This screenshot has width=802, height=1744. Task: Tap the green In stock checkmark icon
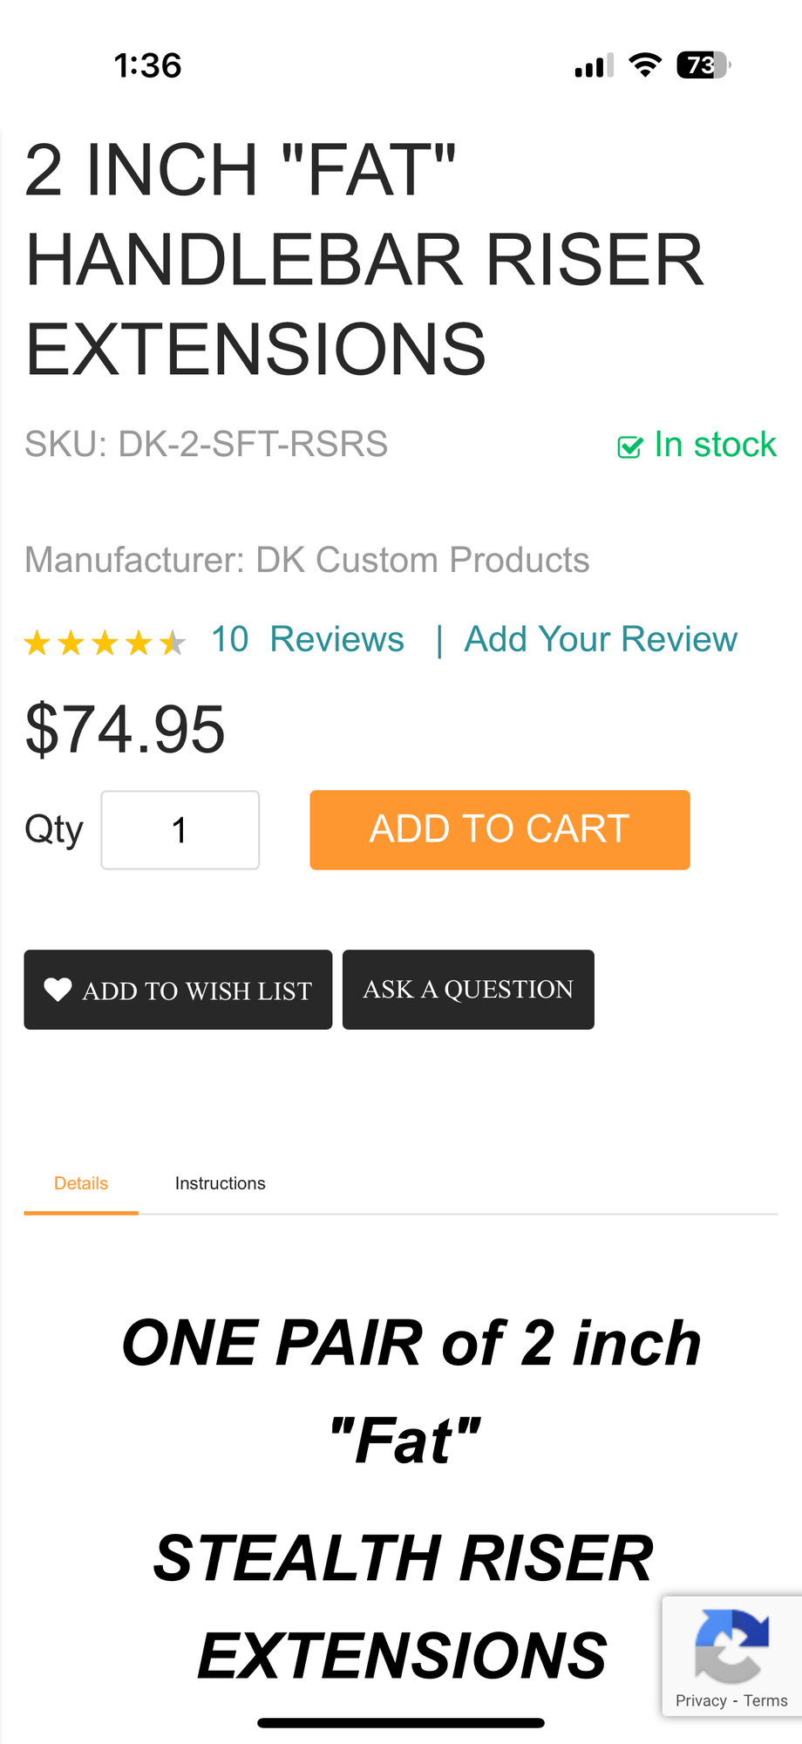(629, 446)
